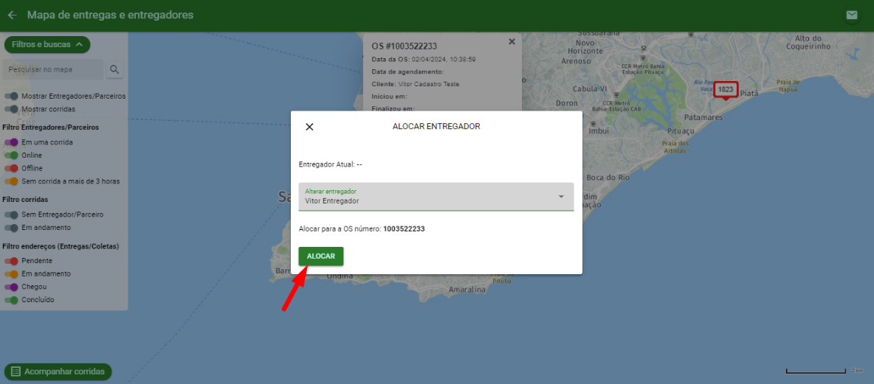Close the OS #1003522233 info popup
This screenshot has height=384, width=874.
[x=512, y=42]
